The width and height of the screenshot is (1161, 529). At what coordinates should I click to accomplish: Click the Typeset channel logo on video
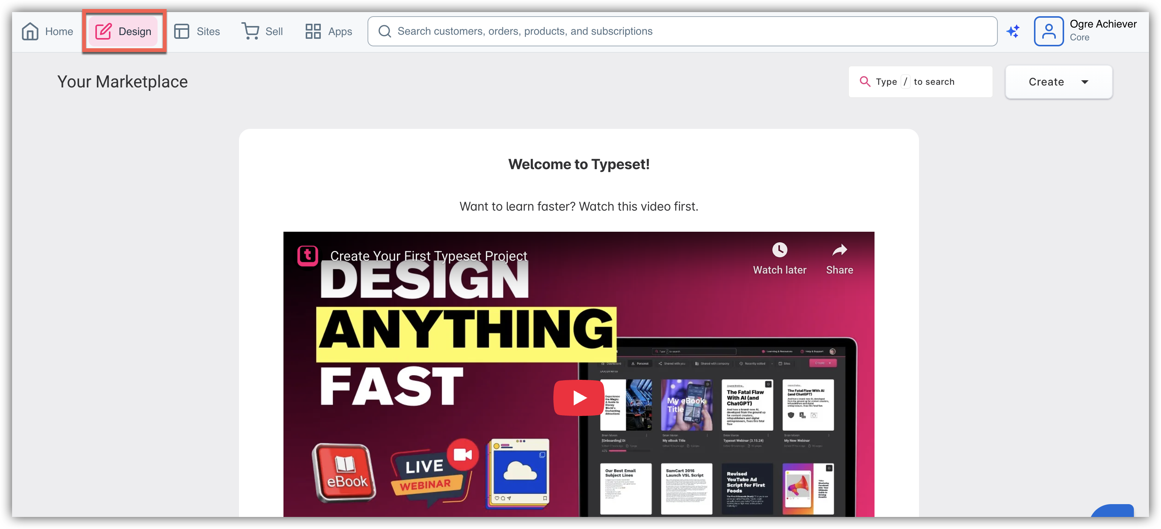point(308,255)
